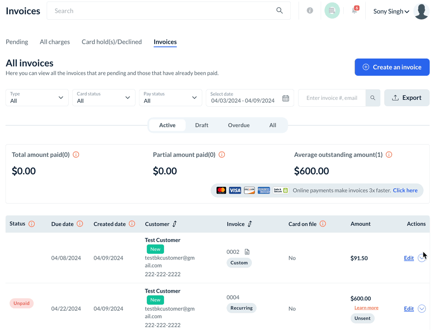Select the Invoices tab
Screen dimensions: 439x331
pos(165,42)
